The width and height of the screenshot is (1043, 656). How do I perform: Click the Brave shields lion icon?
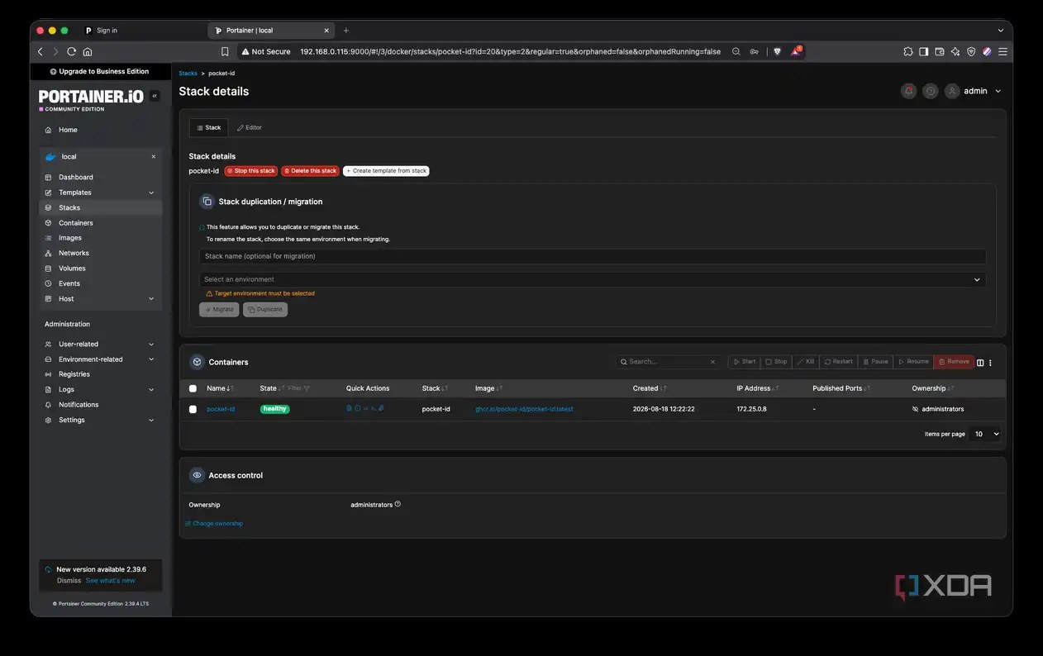(x=777, y=51)
